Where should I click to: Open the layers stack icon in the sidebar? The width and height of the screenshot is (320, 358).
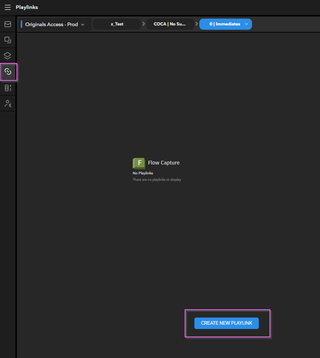8,56
